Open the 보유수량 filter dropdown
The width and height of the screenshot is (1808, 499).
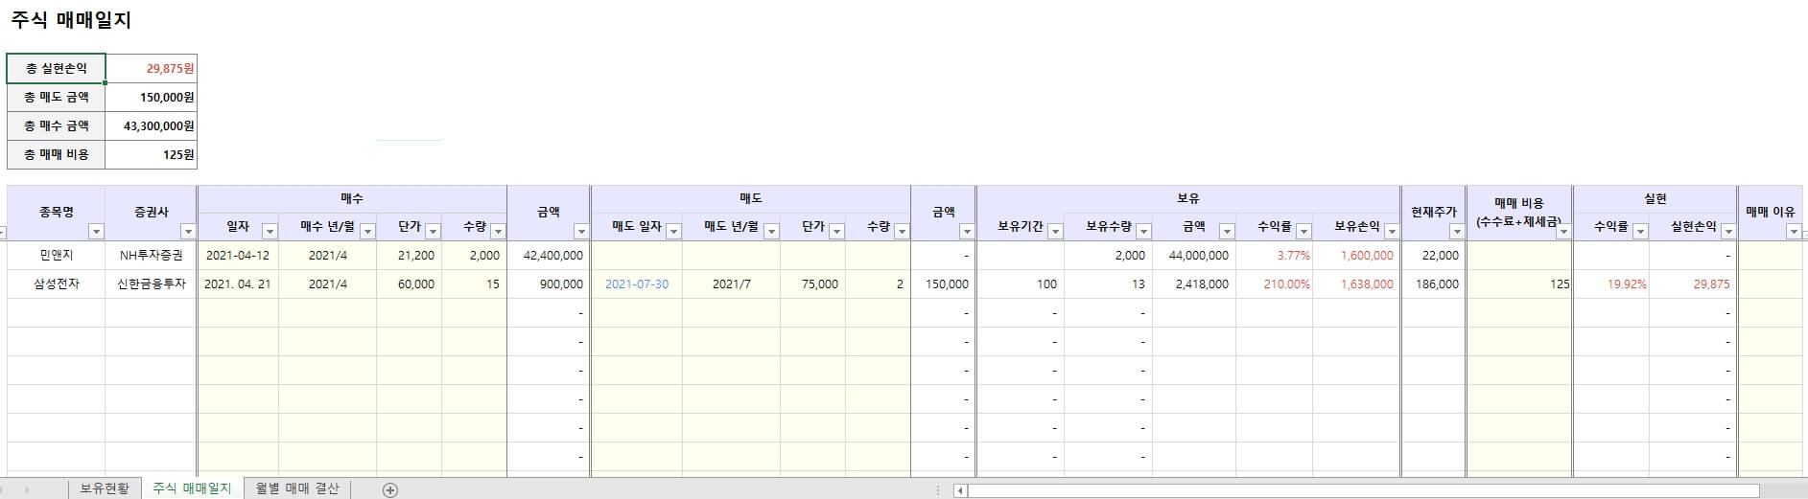coord(1143,231)
